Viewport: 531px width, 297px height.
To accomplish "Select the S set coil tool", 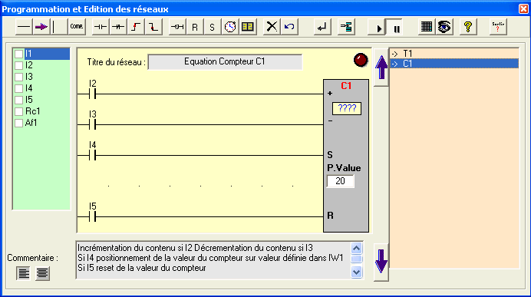I will [x=213, y=27].
